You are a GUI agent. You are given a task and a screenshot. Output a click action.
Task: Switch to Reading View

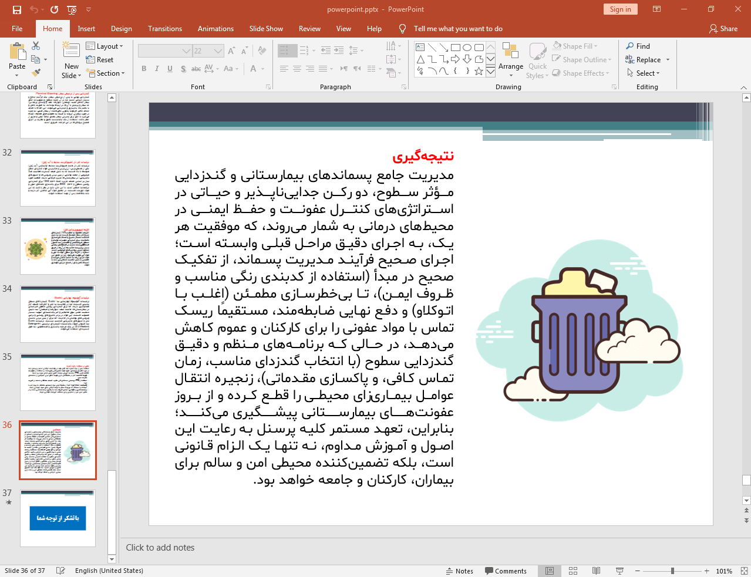[x=596, y=571]
